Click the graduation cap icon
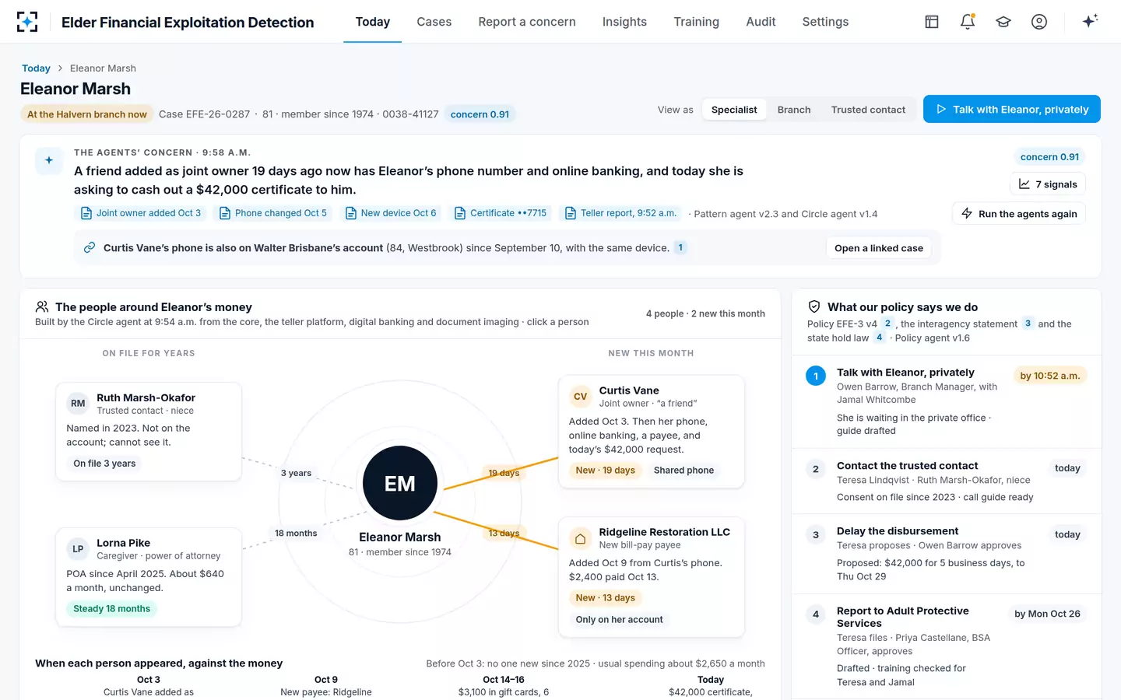The width and height of the screenshot is (1121, 700). [1003, 22]
